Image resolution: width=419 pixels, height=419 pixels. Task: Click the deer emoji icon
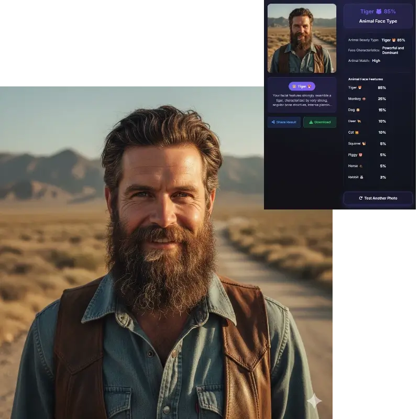[x=359, y=121]
